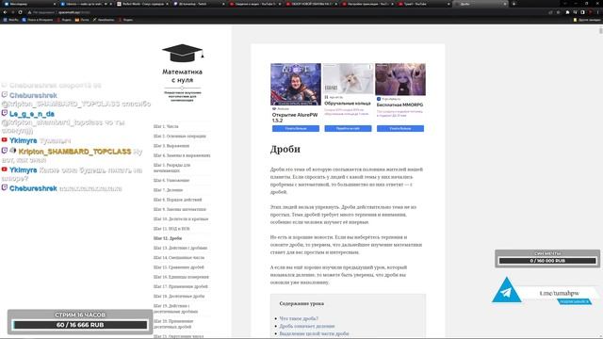This screenshot has width=603, height=339.
Task: Click button under Бесплатная MMORPG ad
Action: [399, 128]
